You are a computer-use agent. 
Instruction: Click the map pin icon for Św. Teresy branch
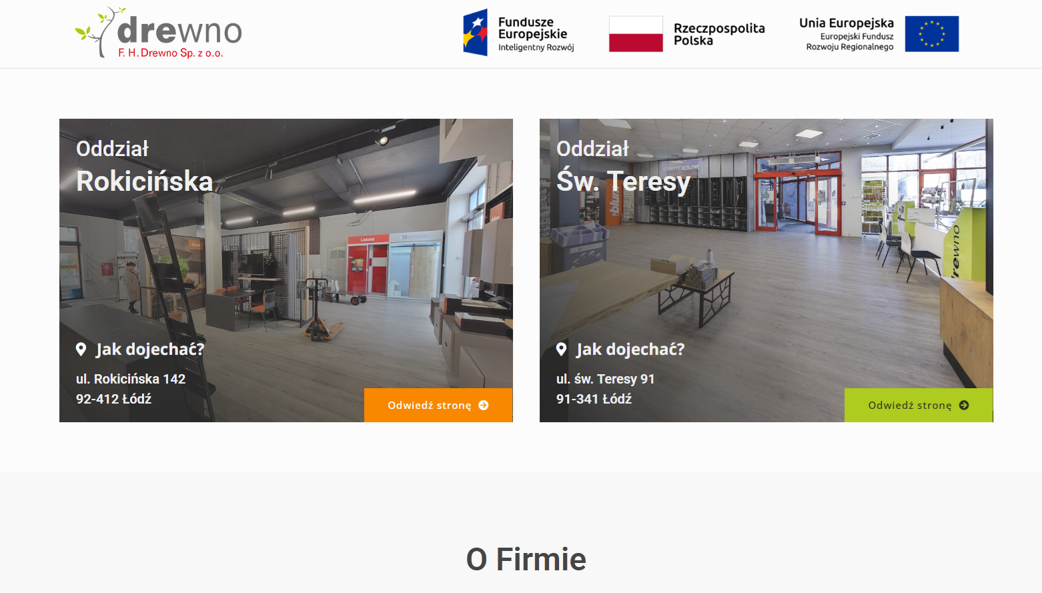click(562, 349)
